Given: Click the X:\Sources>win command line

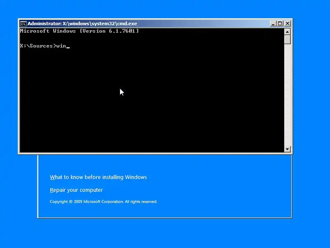Looking at the screenshot, I should tap(45, 46).
